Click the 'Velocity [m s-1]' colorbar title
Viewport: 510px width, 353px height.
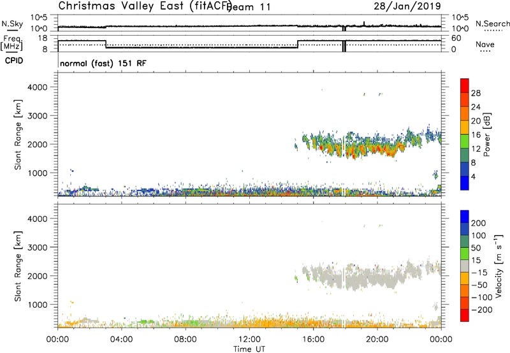click(498, 266)
